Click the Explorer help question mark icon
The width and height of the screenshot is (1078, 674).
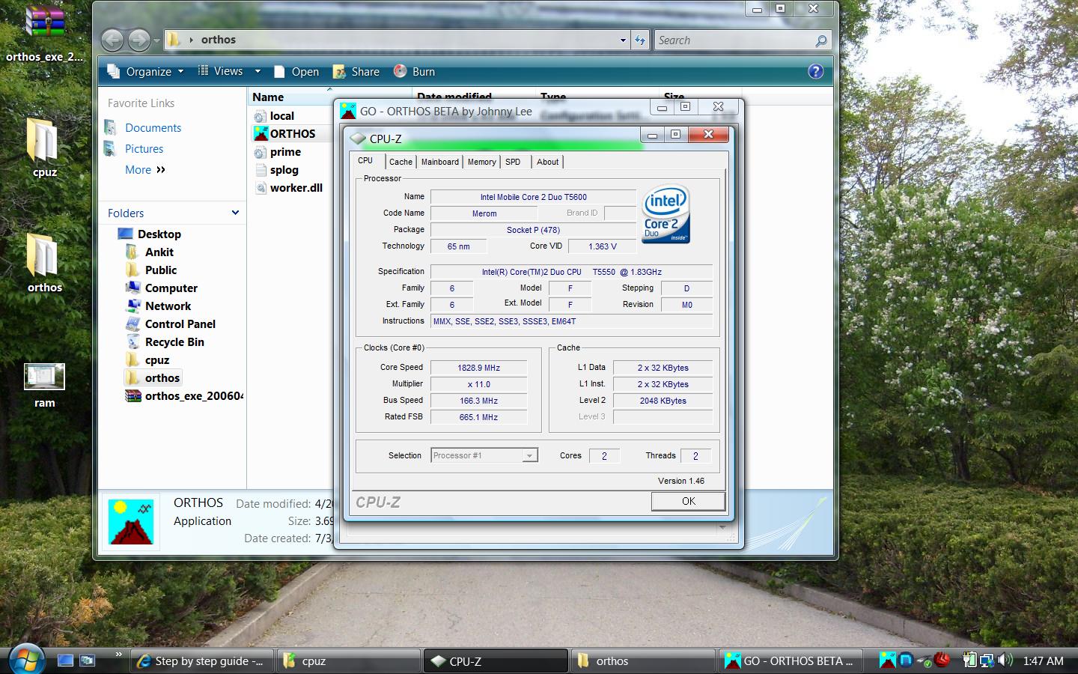tap(816, 71)
